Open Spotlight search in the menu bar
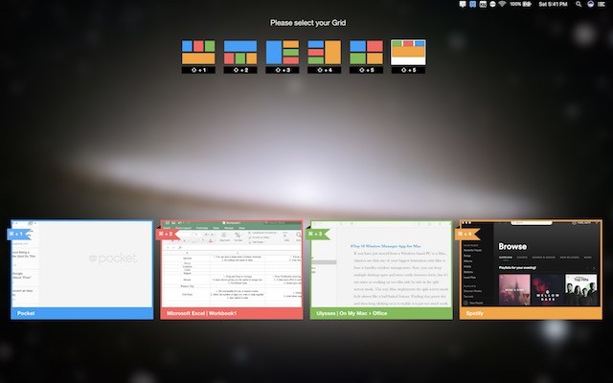Viewport: 613px width, 383px height. pos(579,6)
